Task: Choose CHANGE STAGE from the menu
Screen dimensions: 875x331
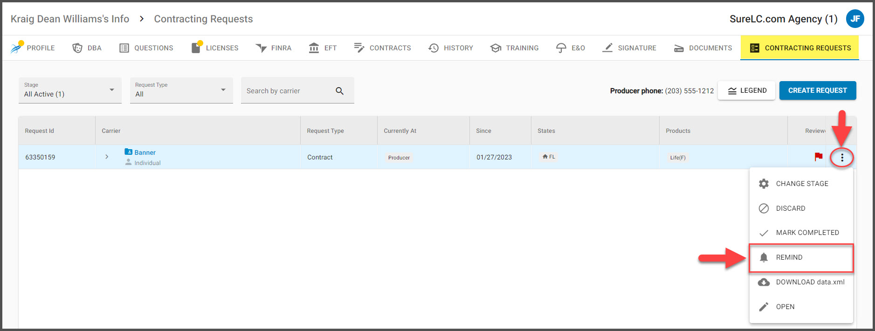Action: click(801, 184)
